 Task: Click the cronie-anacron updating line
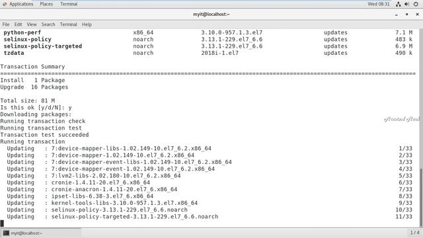(93, 190)
